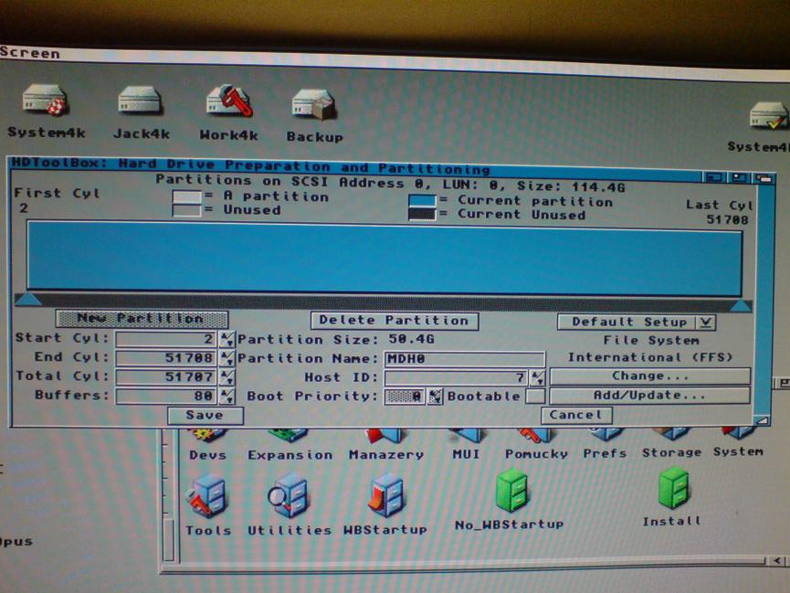The height and width of the screenshot is (593, 790).
Task: Open the Utilities drawer icon
Action: [x=289, y=498]
